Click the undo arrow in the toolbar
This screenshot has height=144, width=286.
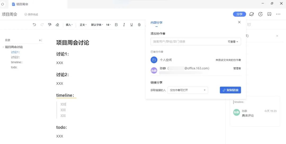(x=34, y=25)
